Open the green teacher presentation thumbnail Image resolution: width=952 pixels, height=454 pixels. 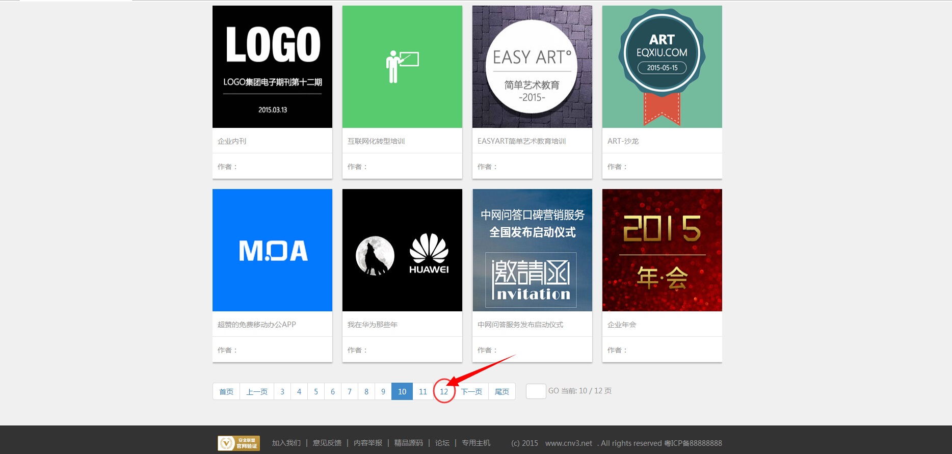pos(402,67)
